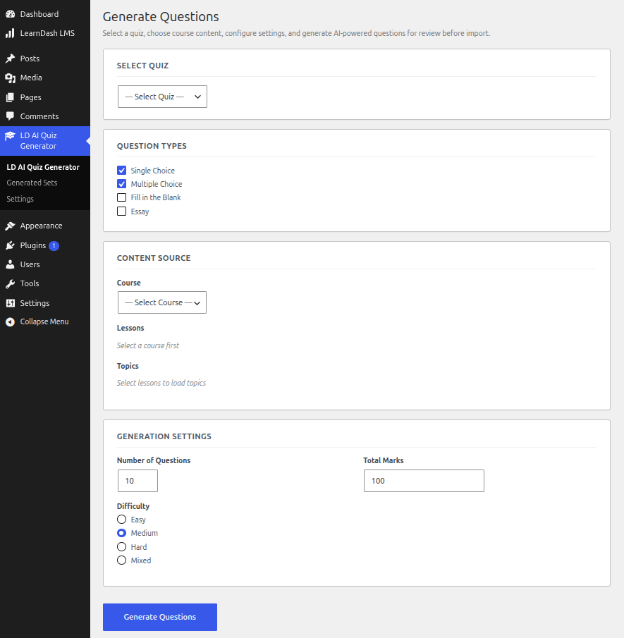Choose the Mixed difficulty option
The height and width of the screenshot is (638, 624).
click(x=122, y=560)
